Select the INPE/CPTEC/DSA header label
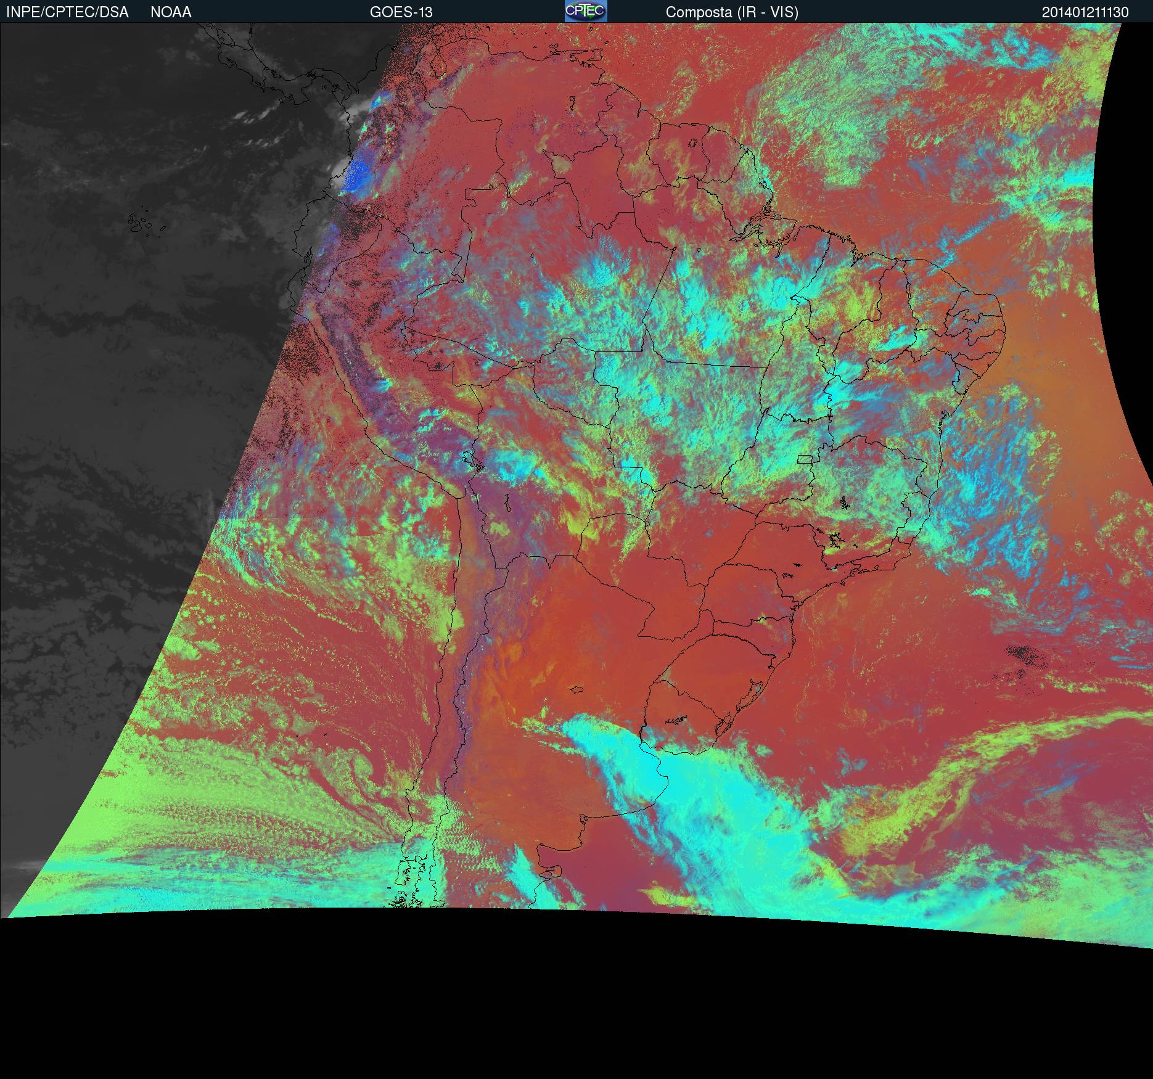1153x1079 pixels. (67, 12)
